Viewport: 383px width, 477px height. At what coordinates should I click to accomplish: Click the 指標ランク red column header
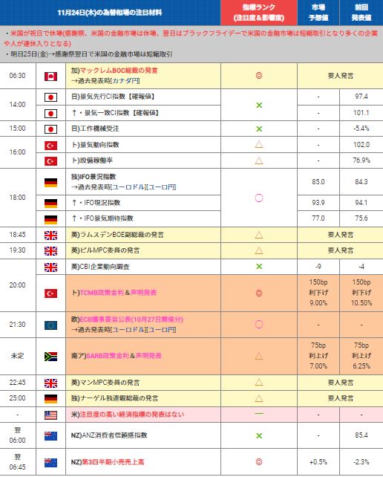click(259, 13)
